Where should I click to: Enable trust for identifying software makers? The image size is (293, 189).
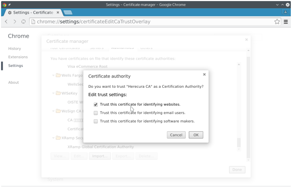click(96, 121)
